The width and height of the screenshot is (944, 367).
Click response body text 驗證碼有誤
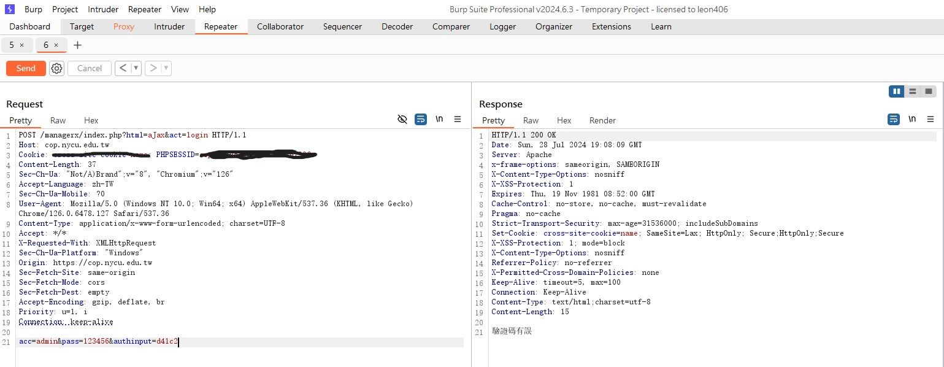click(x=512, y=331)
